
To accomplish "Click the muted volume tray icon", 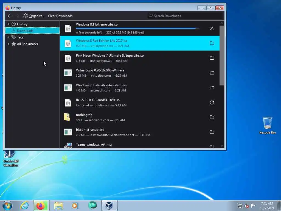I will (x=247, y=206).
